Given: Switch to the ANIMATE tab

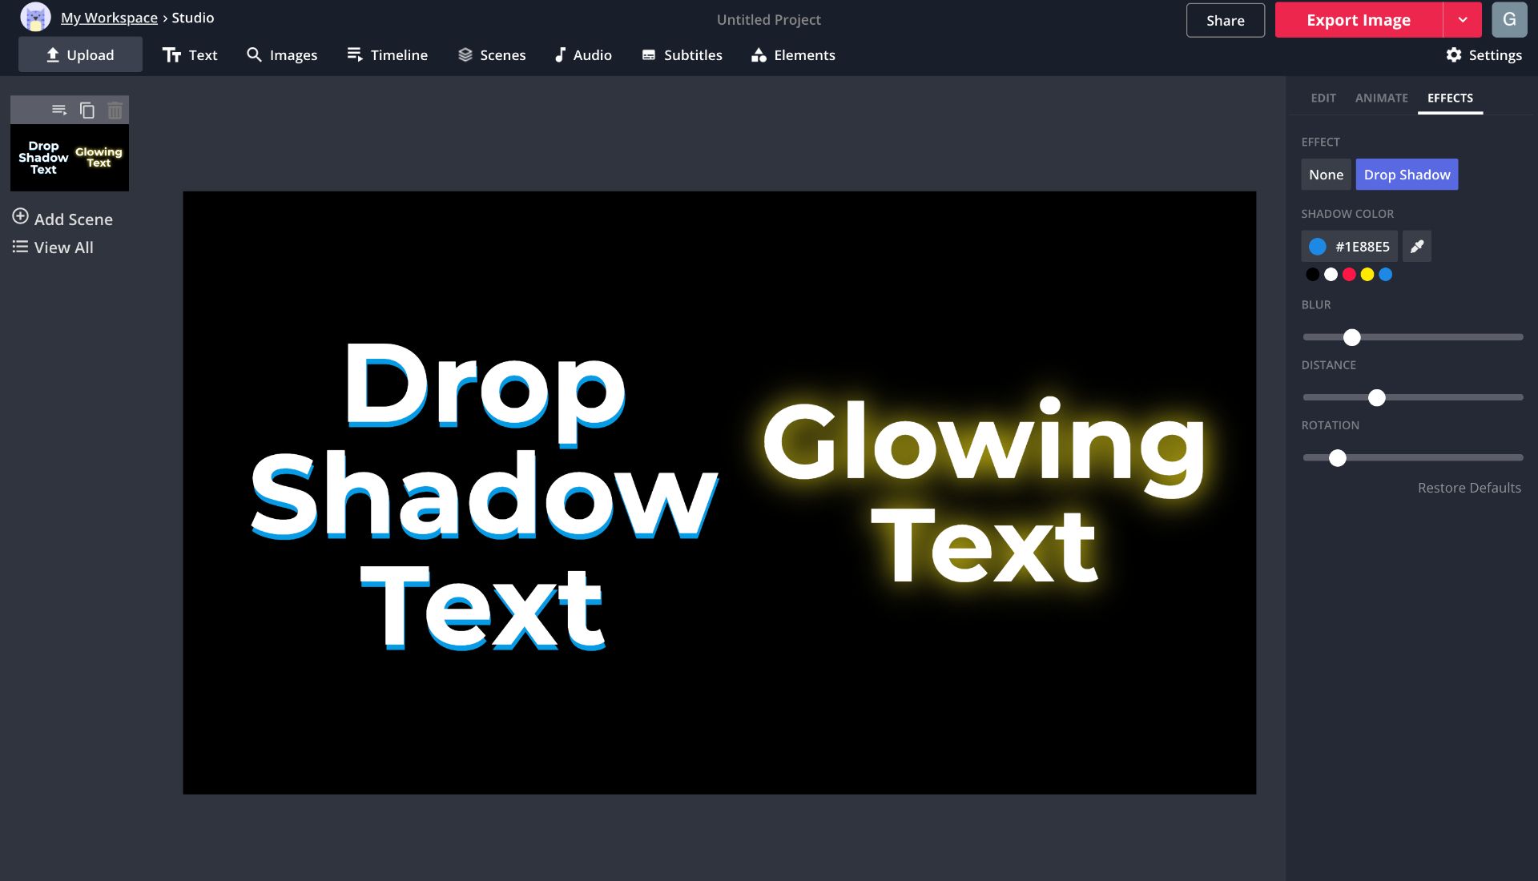Looking at the screenshot, I should coord(1381,98).
